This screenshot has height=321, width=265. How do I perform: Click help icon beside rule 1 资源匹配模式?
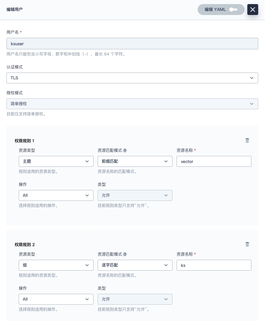pyautogui.click(x=125, y=150)
